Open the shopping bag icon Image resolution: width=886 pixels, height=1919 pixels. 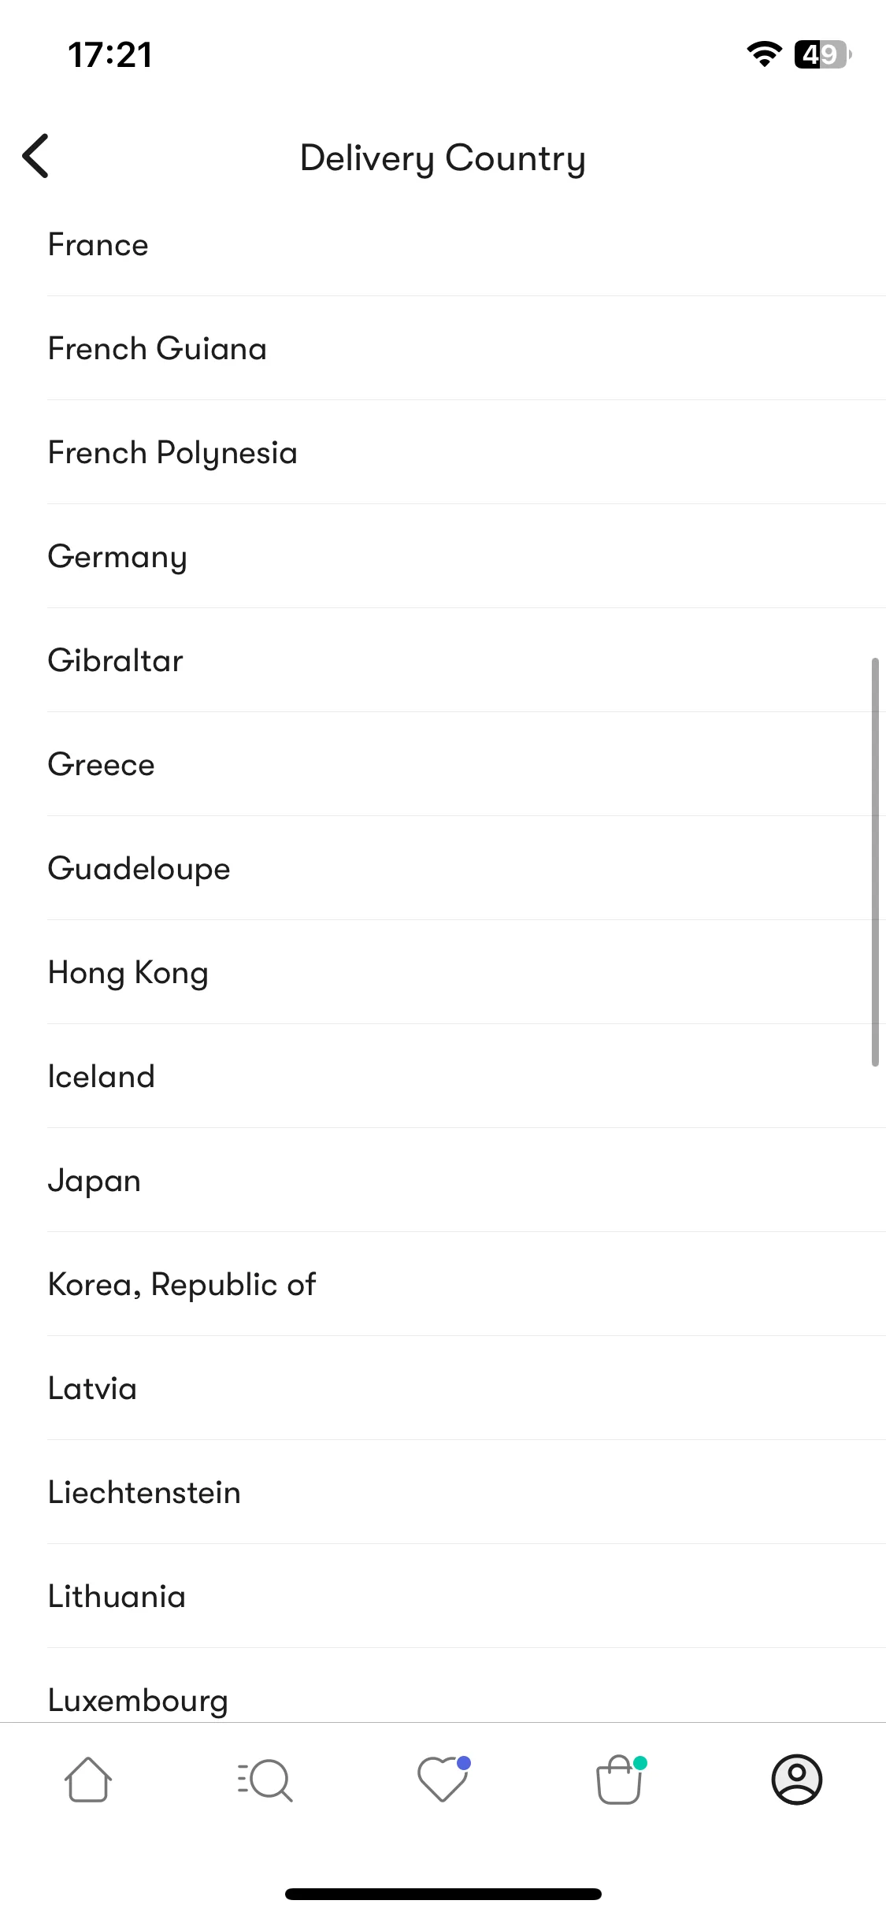tap(621, 1779)
